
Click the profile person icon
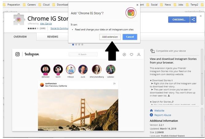point(139,54)
